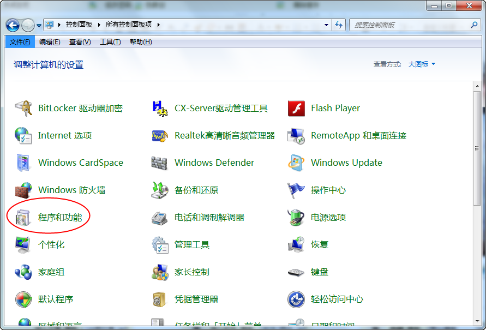Open the 个性化 text link

point(51,244)
